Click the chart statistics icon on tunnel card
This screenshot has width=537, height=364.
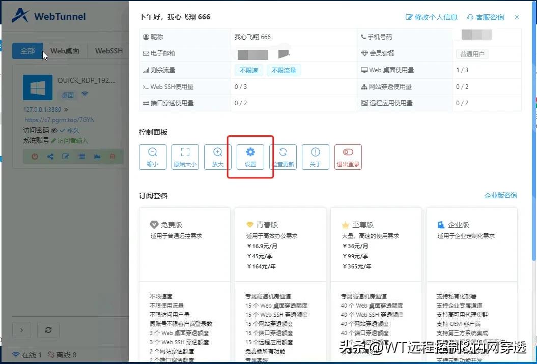click(x=97, y=157)
